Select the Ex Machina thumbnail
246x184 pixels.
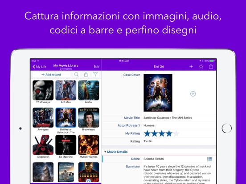pos(66,145)
